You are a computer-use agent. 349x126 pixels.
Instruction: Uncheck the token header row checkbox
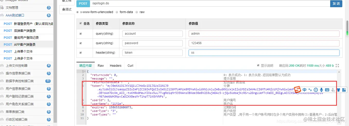tap(81, 53)
